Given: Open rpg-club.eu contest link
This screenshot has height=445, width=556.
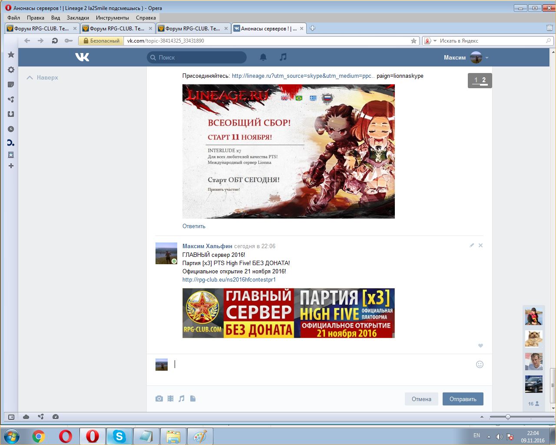Looking at the screenshot, I should click(x=229, y=280).
